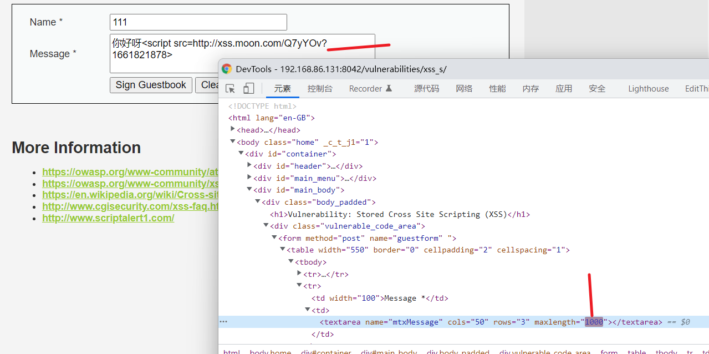Switch to the Lighthouse tab

click(648, 89)
